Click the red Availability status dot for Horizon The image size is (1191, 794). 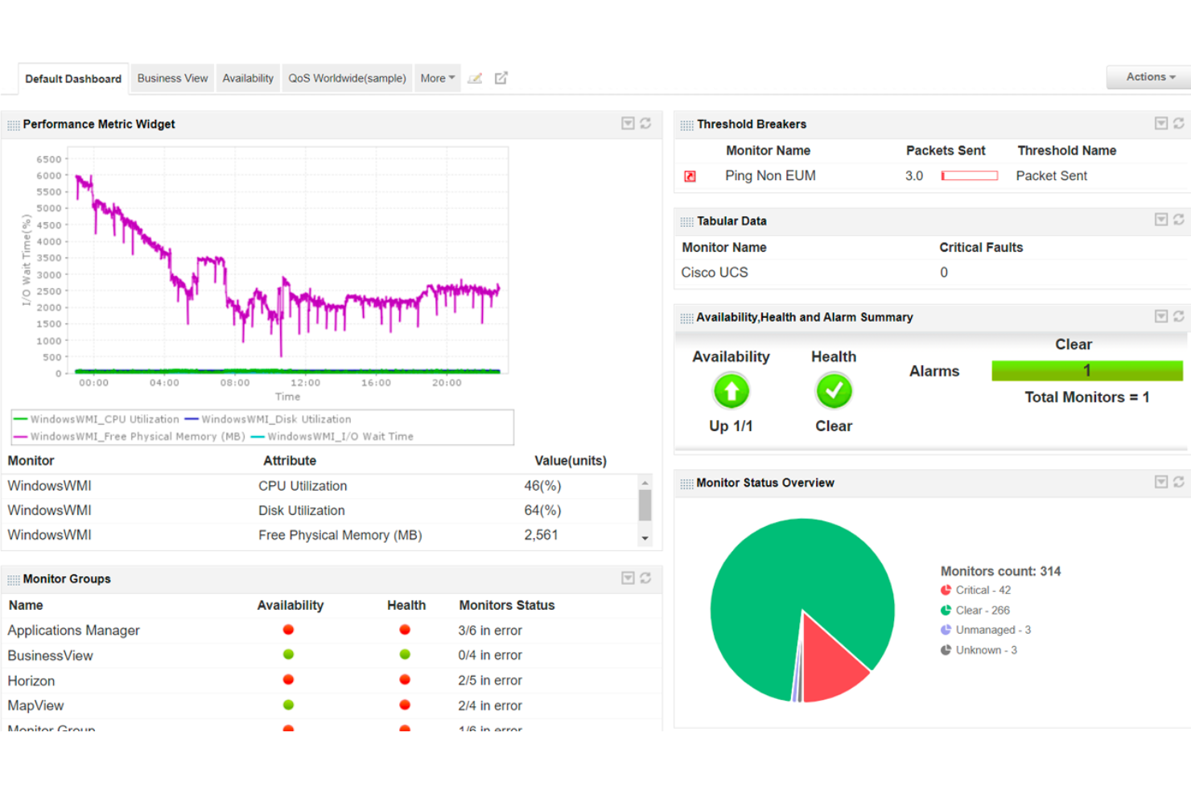pos(288,679)
